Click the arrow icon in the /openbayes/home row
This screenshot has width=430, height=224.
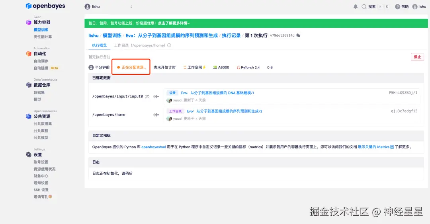(x=156, y=115)
